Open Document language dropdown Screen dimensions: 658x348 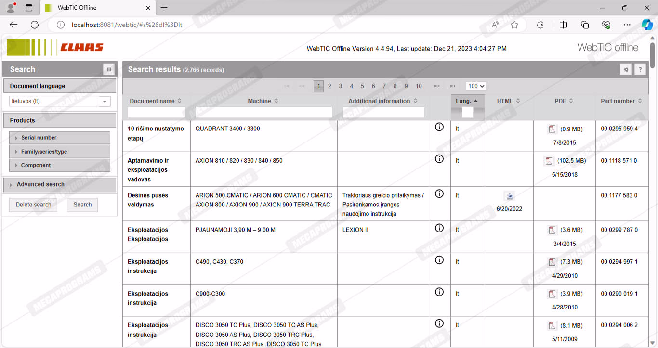click(x=105, y=102)
